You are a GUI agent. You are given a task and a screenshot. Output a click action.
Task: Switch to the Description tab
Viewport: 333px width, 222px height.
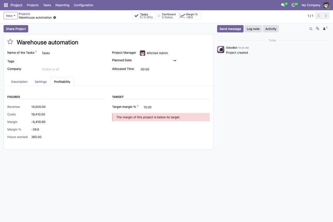click(x=19, y=82)
